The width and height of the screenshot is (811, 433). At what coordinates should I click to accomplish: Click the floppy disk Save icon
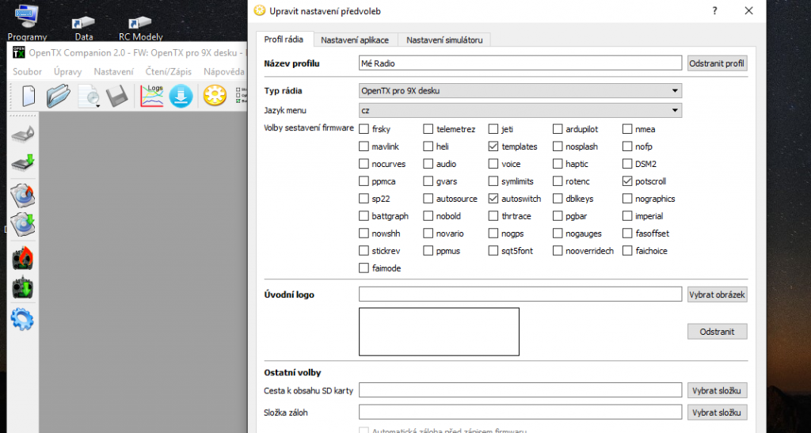118,97
